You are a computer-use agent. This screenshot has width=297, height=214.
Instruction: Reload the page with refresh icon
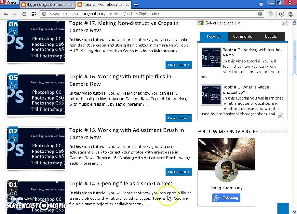[x=24, y=14]
